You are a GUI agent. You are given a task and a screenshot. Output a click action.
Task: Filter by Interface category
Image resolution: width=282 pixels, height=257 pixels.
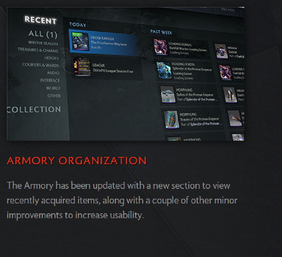(50, 80)
